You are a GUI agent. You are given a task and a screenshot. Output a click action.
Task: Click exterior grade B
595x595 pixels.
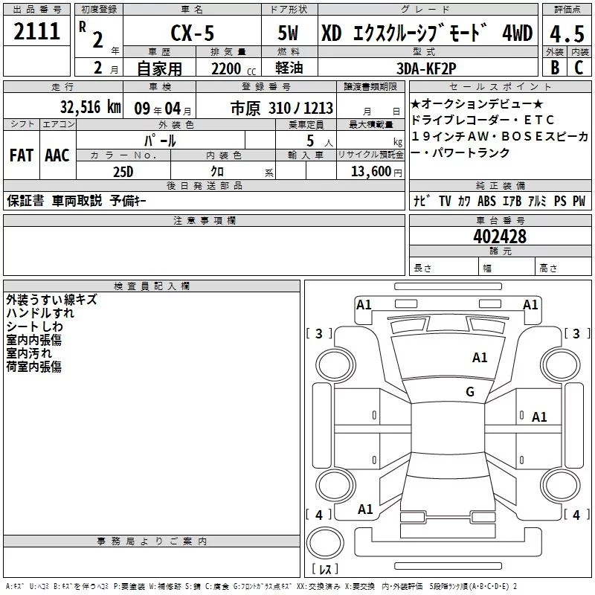click(x=555, y=67)
